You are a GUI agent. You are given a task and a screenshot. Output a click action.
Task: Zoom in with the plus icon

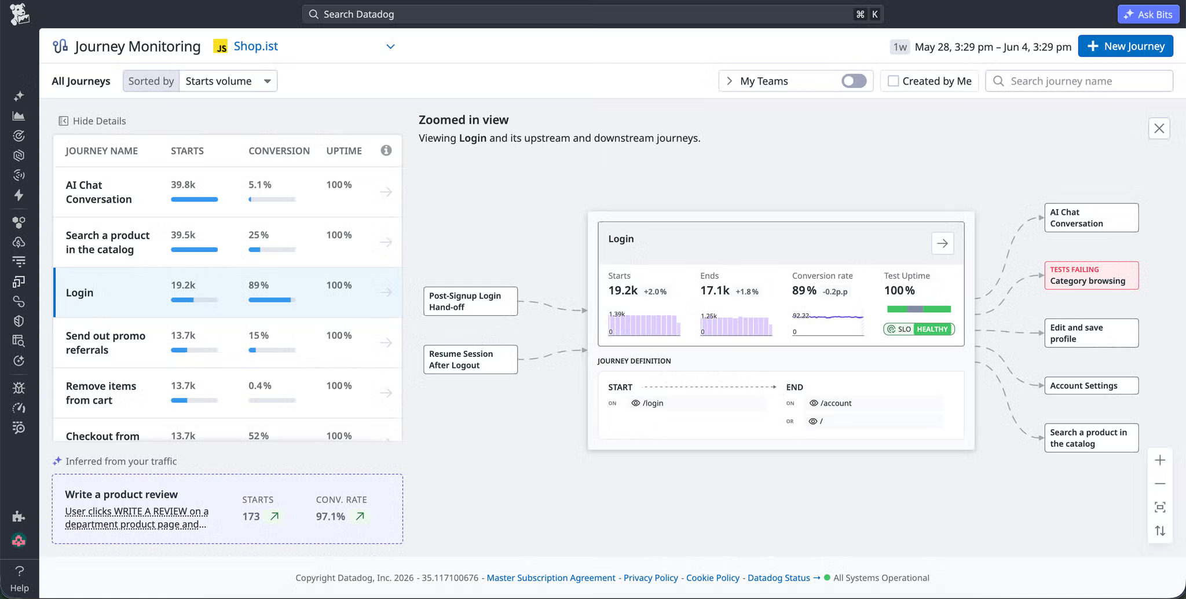(1160, 461)
